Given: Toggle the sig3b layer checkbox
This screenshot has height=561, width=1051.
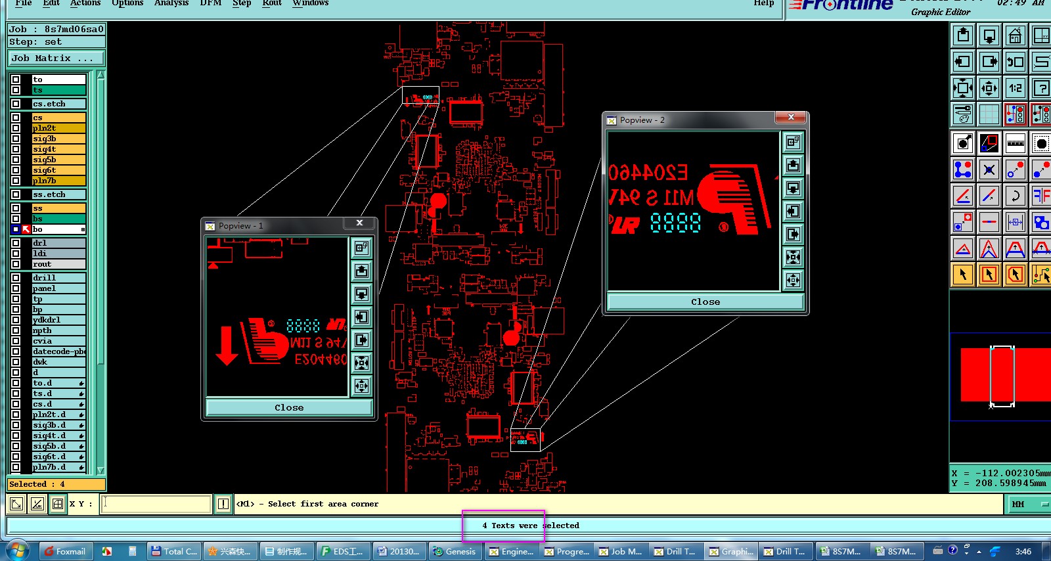Looking at the screenshot, I should coord(16,139).
